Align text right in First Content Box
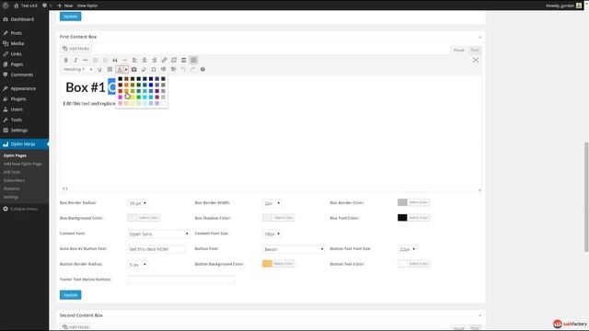Screen dimensions: 589x331 pos(154,60)
